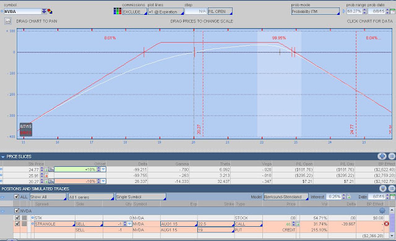This screenshot has height=241, width=396.
Task: Remove the strangle trade with red X
Action: (386, 224)
